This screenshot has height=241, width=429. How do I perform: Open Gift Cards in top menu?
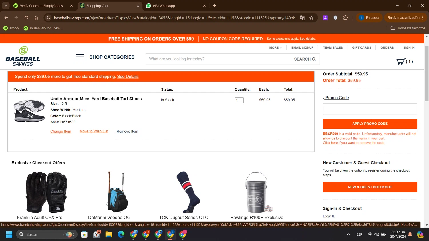click(x=362, y=48)
